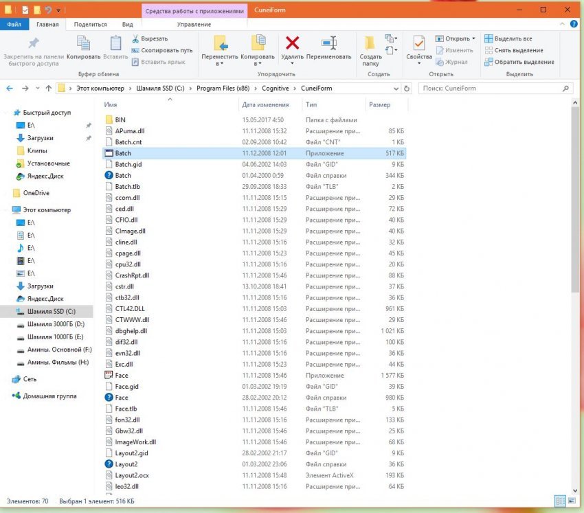The height and width of the screenshot is (513, 584).
Task: Click the Paste clipboard icon
Action: coord(115,43)
